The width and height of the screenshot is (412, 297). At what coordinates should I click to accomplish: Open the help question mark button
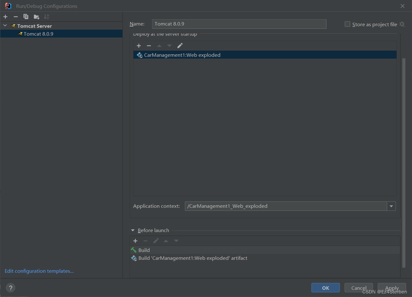coord(11,288)
